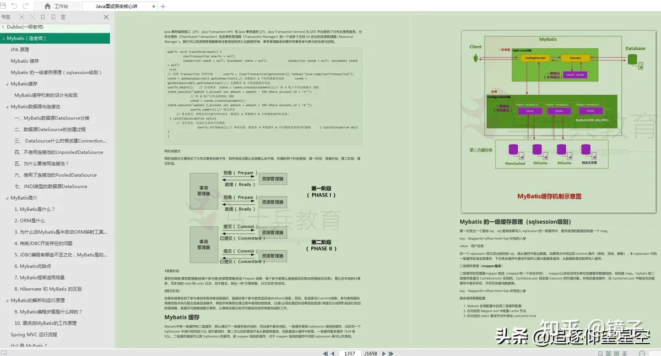Close the bookmarks side panel
The image size is (661, 356).
106,18
